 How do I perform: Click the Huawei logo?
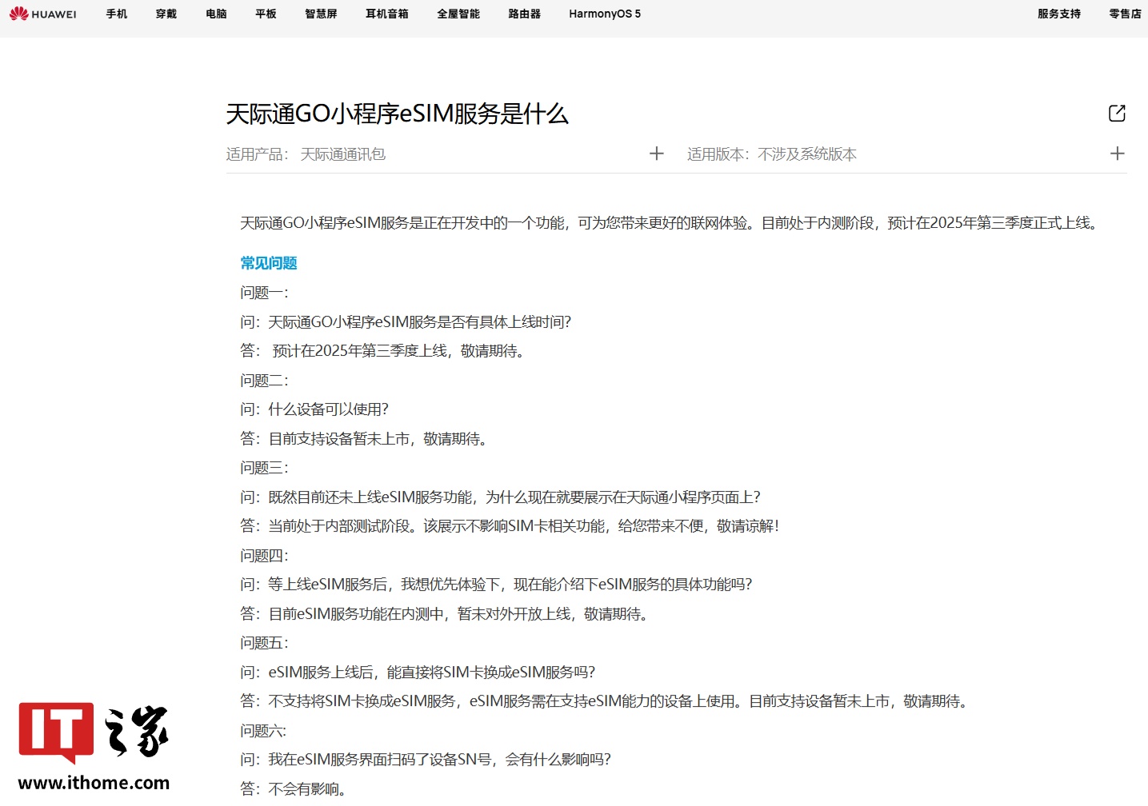[x=44, y=14]
